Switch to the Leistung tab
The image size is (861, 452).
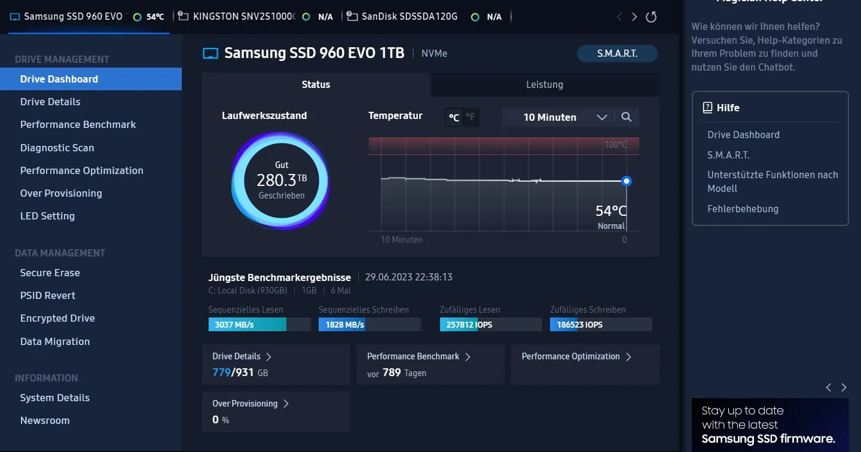coord(545,84)
